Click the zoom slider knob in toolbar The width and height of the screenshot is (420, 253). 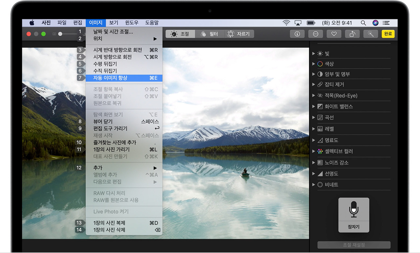click(x=60, y=34)
